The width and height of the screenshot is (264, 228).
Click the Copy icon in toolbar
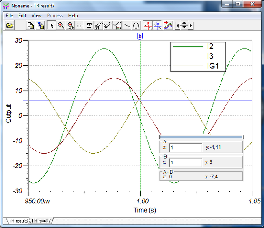click(x=30, y=26)
